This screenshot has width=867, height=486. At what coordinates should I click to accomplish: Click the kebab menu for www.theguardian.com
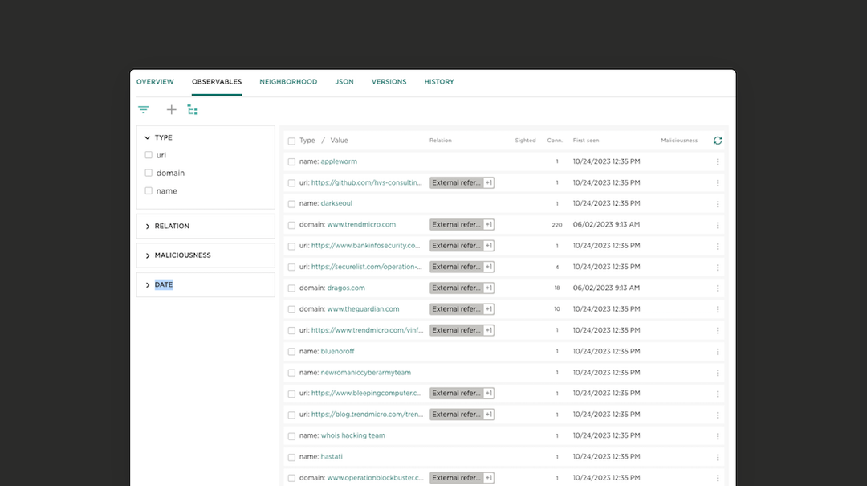point(717,308)
